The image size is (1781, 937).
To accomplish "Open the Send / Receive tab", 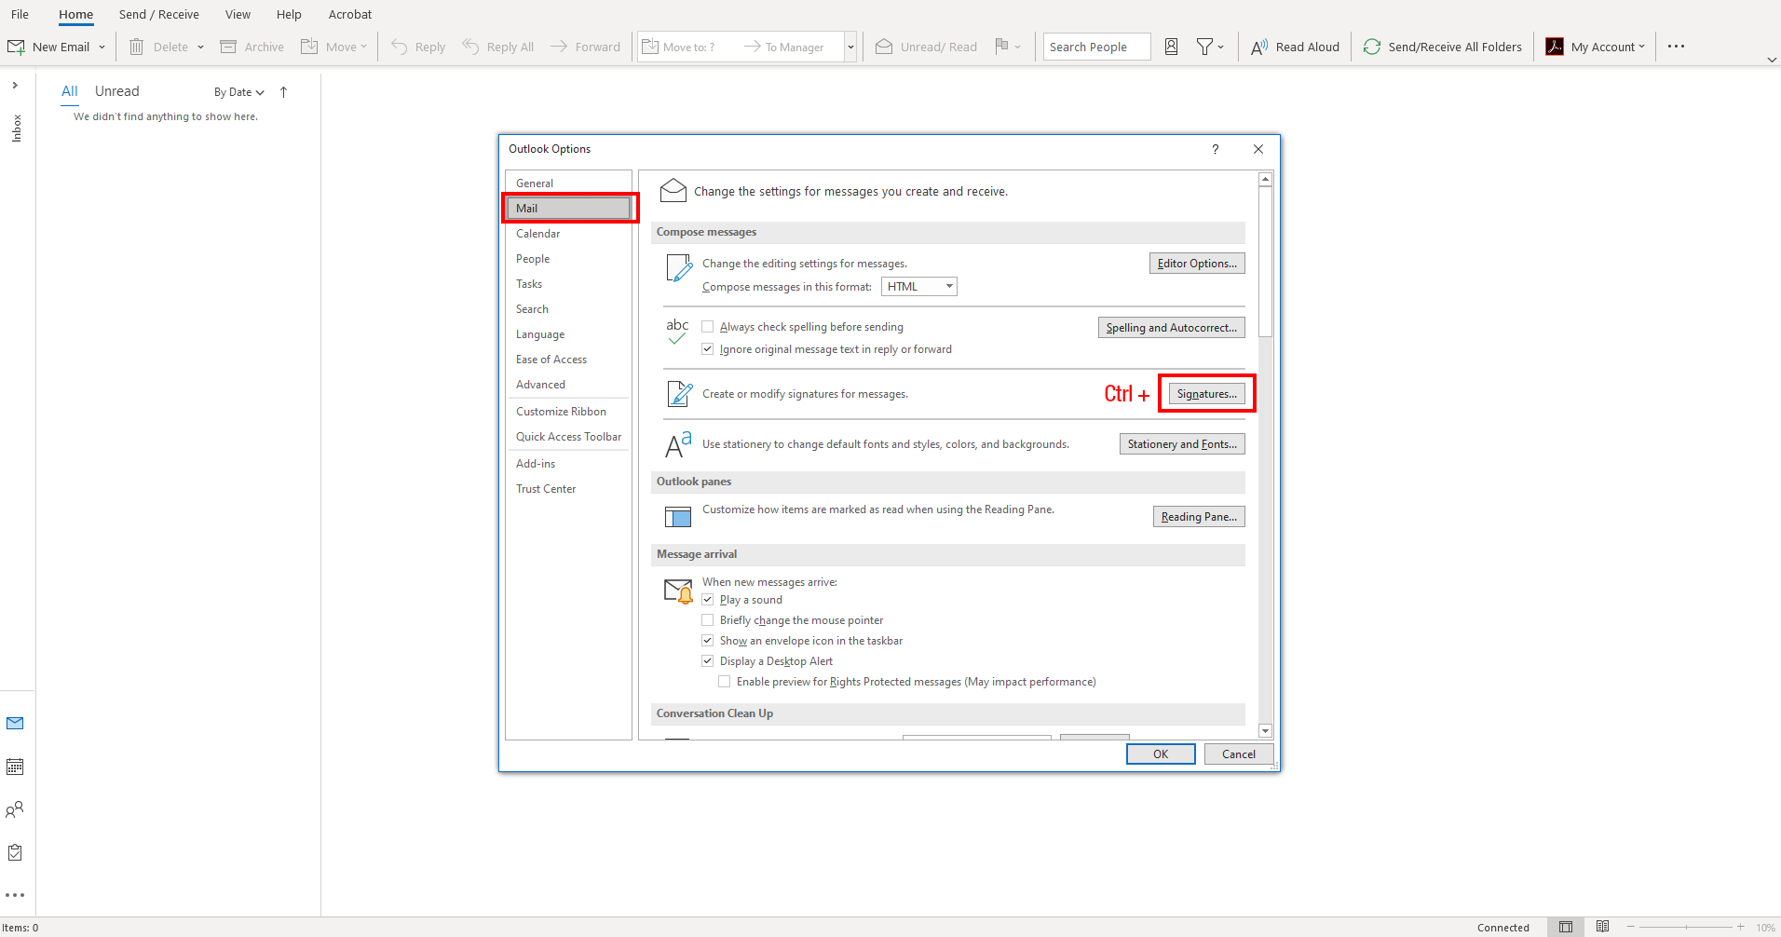I will point(158,14).
